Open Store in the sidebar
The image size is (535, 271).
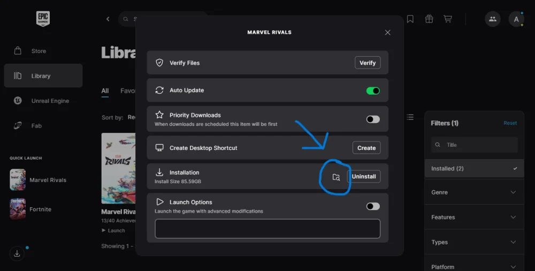43,51
